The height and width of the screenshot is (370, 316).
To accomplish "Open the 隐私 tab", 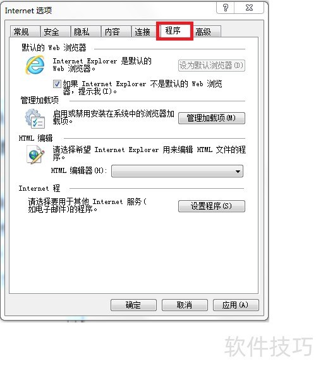I will 85,32.
